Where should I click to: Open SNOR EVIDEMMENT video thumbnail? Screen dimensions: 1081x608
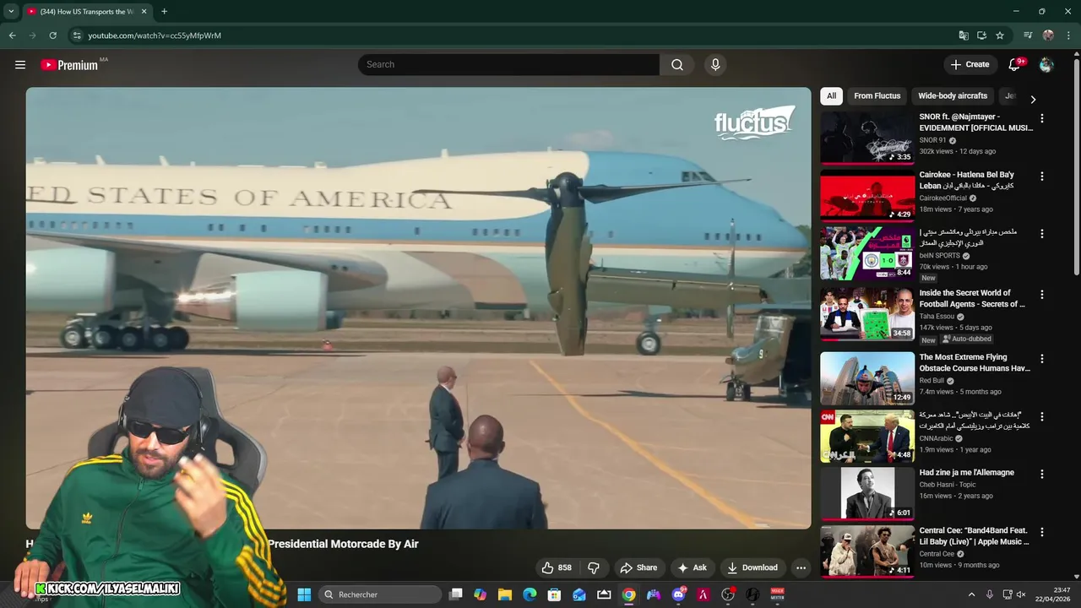tap(867, 138)
